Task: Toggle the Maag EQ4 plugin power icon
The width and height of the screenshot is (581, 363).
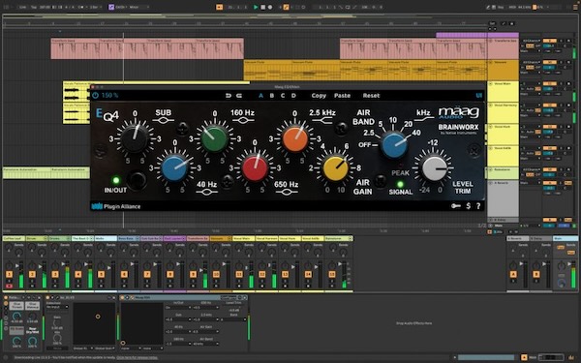Action: click(95, 96)
